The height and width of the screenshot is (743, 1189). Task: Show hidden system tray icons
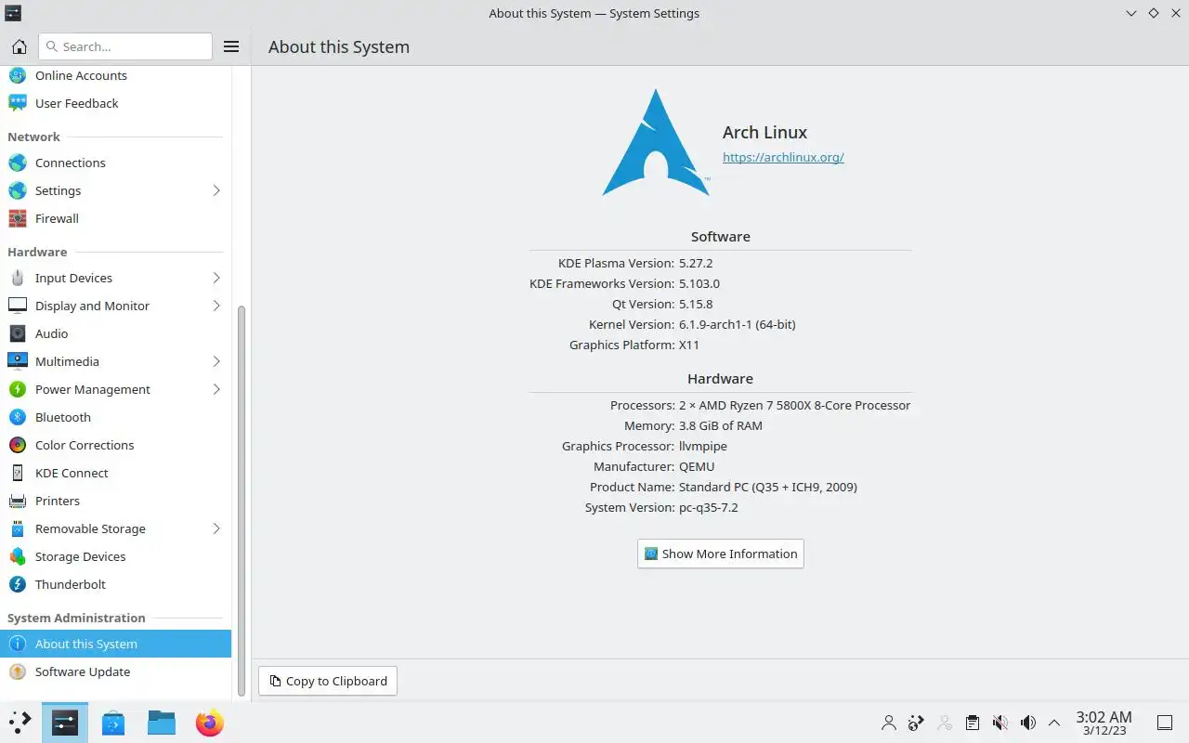click(x=1054, y=723)
